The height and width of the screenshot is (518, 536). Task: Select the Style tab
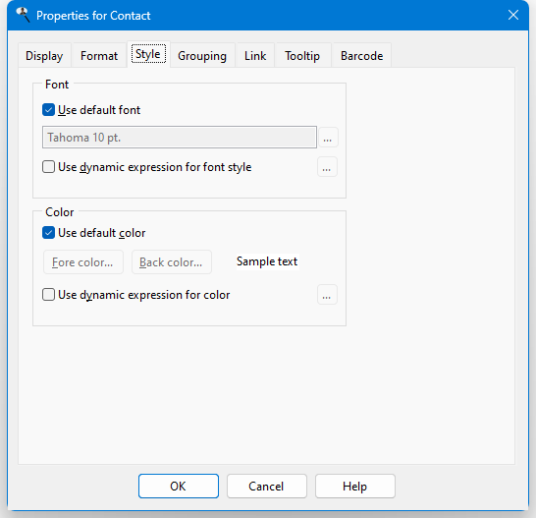[148, 54]
